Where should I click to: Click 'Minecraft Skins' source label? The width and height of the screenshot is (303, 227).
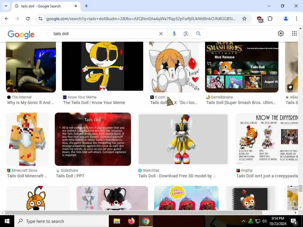point(24,171)
